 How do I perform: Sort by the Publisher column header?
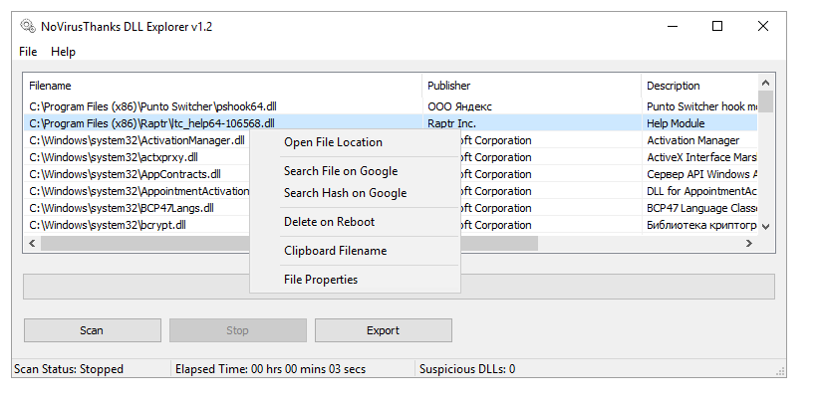pyautogui.click(x=532, y=86)
